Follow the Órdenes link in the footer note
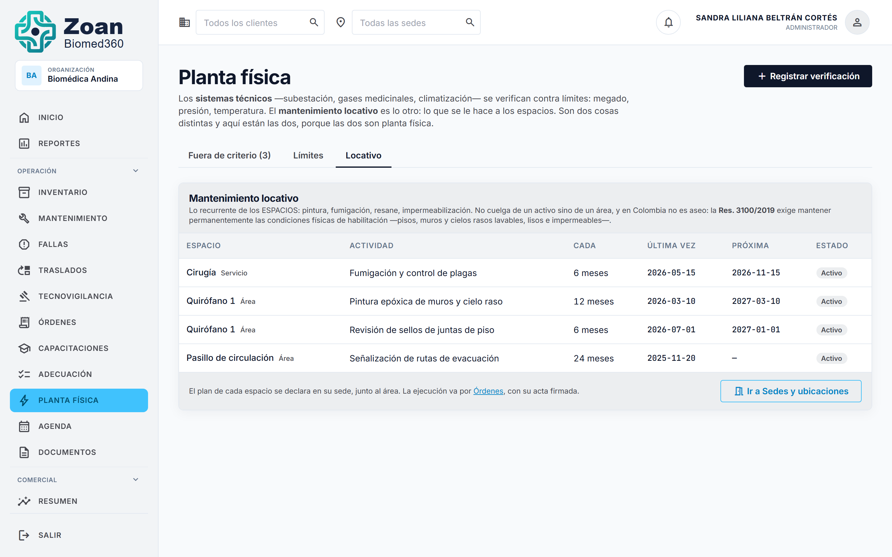This screenshot has width=892, height=557. [x=488, y=391]
